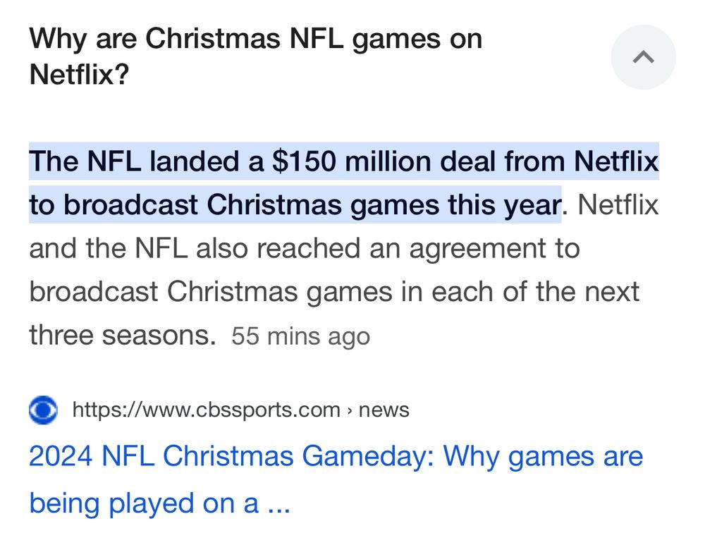Image resolution: width=705 pixels, height=533 pixels.
Task: Click 'being played on a' title line
Action: pyautogui.click(x=144, y=503)
